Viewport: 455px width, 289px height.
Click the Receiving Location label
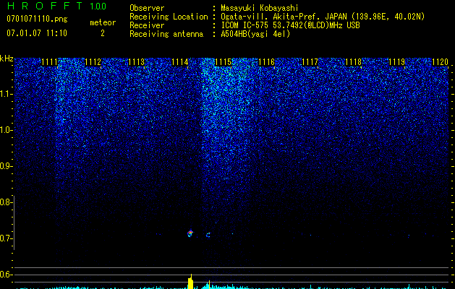[x=169, y=17]
